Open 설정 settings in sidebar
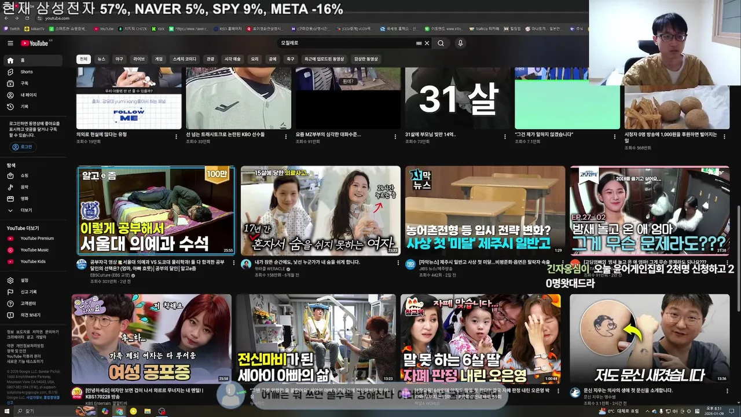The height and width of the screenshot is (417, 741). [x=32, y=280]
